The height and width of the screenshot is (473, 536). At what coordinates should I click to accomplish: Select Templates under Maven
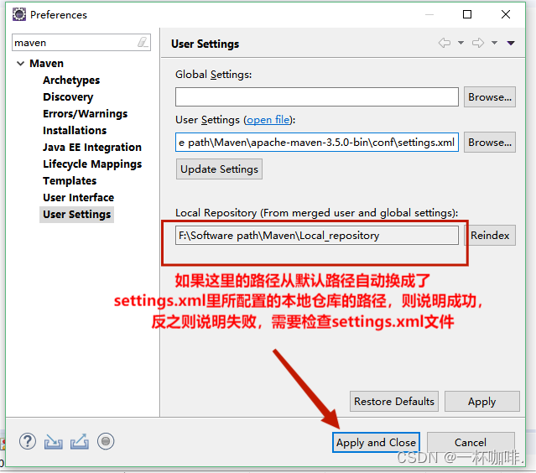click(70, 180)
